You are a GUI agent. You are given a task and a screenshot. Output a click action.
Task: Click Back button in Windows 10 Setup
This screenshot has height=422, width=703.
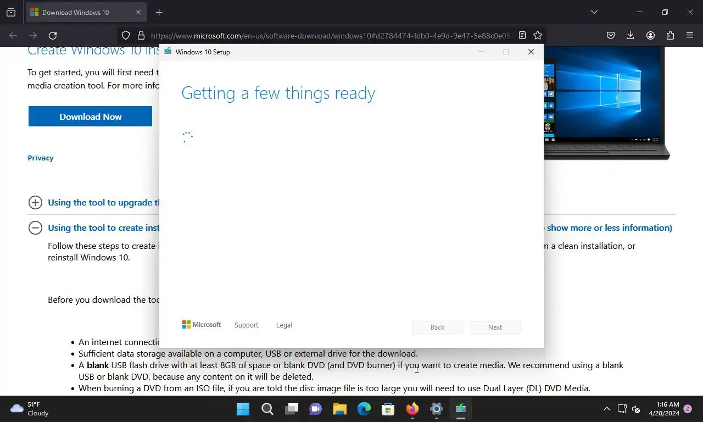point(438,327)
